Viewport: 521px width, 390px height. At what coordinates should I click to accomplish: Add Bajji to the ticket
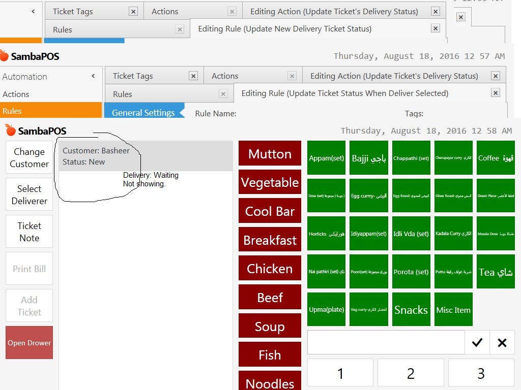[x=368, y=158]
